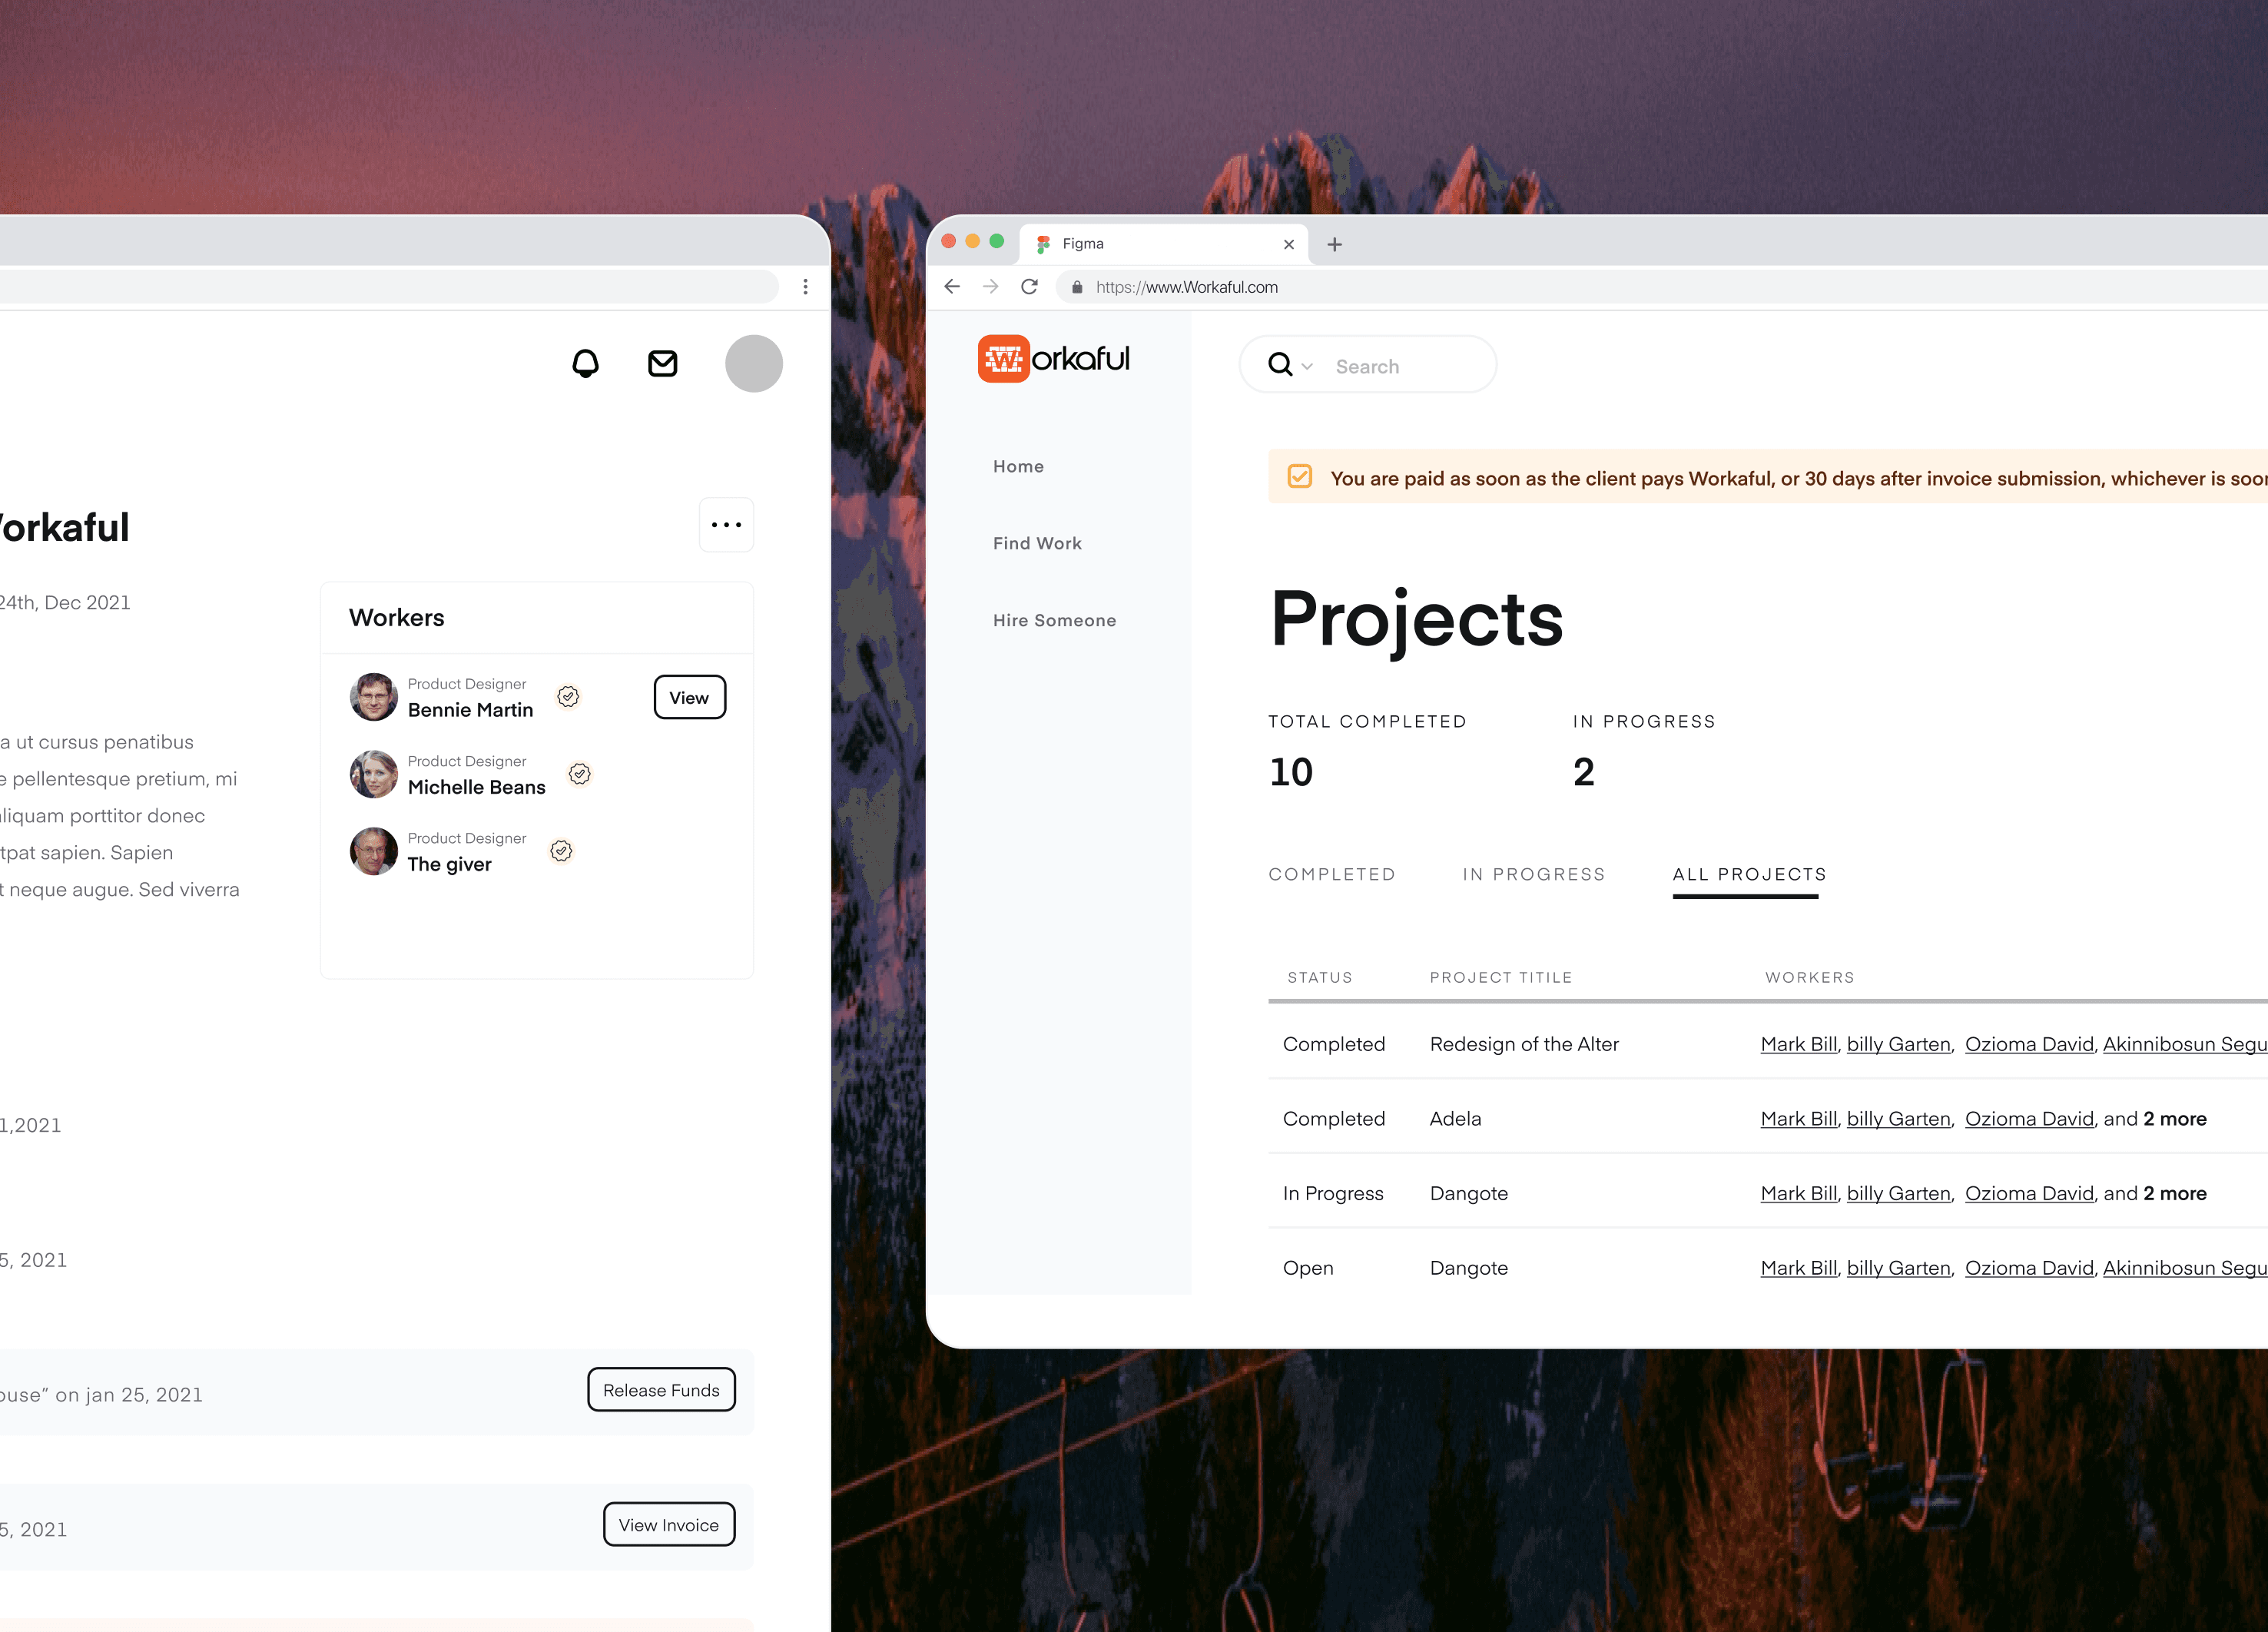Viewport: 2268px width, 1632px height.
Task: Open the mail envelope icon
Action: tap(662, 363)
